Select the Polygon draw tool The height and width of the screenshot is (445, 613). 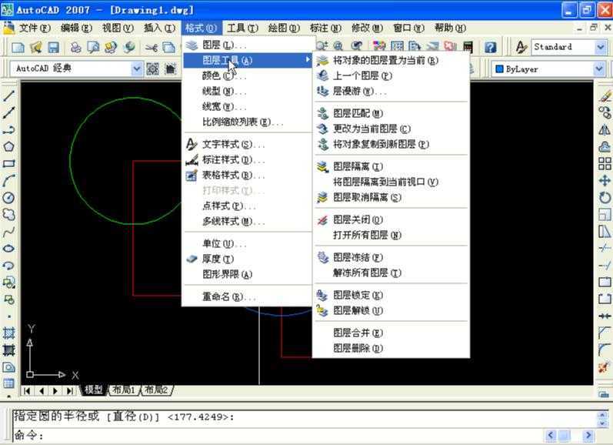(x=8, y=147)
